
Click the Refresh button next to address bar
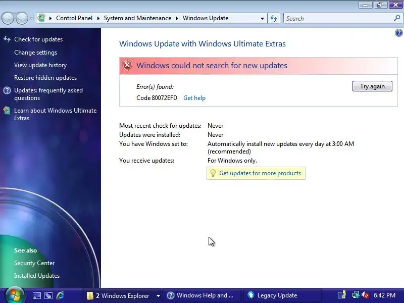[x=274, y=18]
